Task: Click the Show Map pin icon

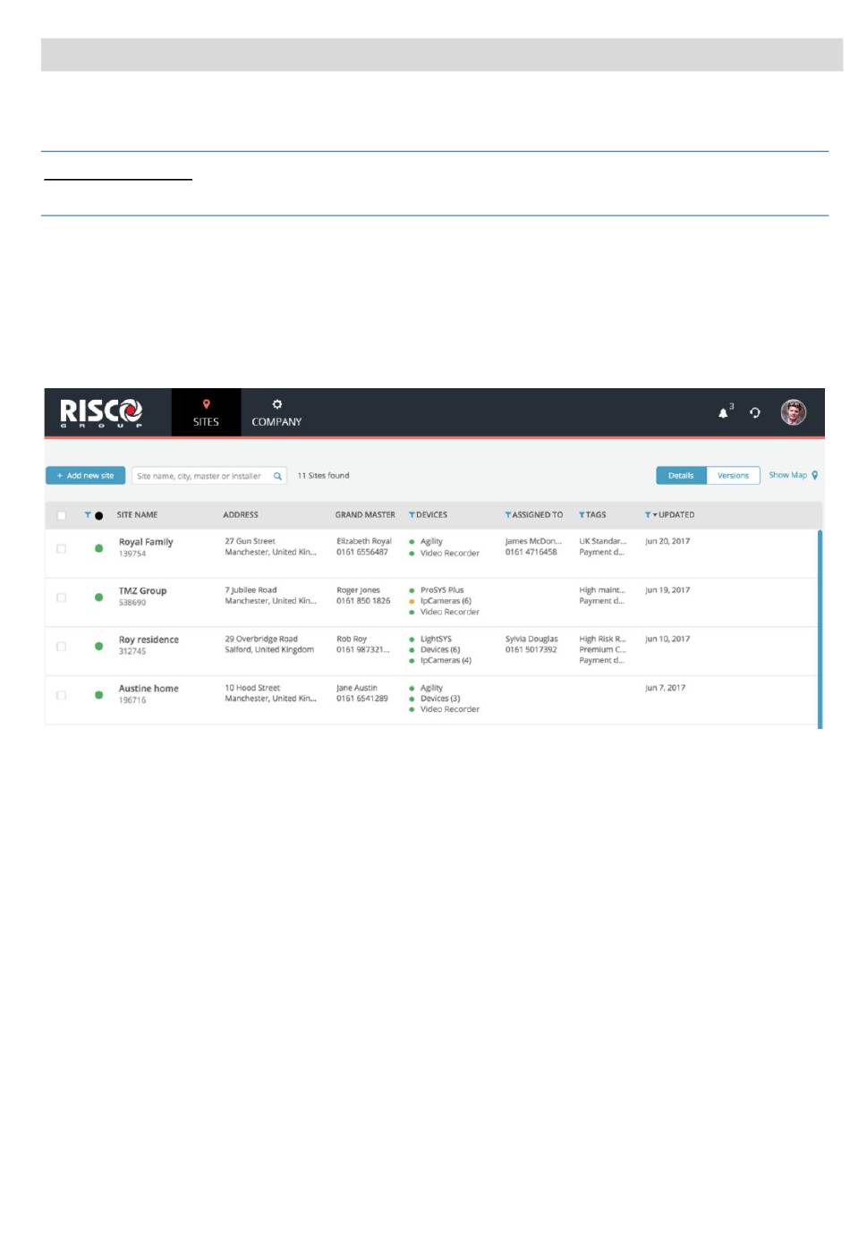Action: click(x=814, y=475)
